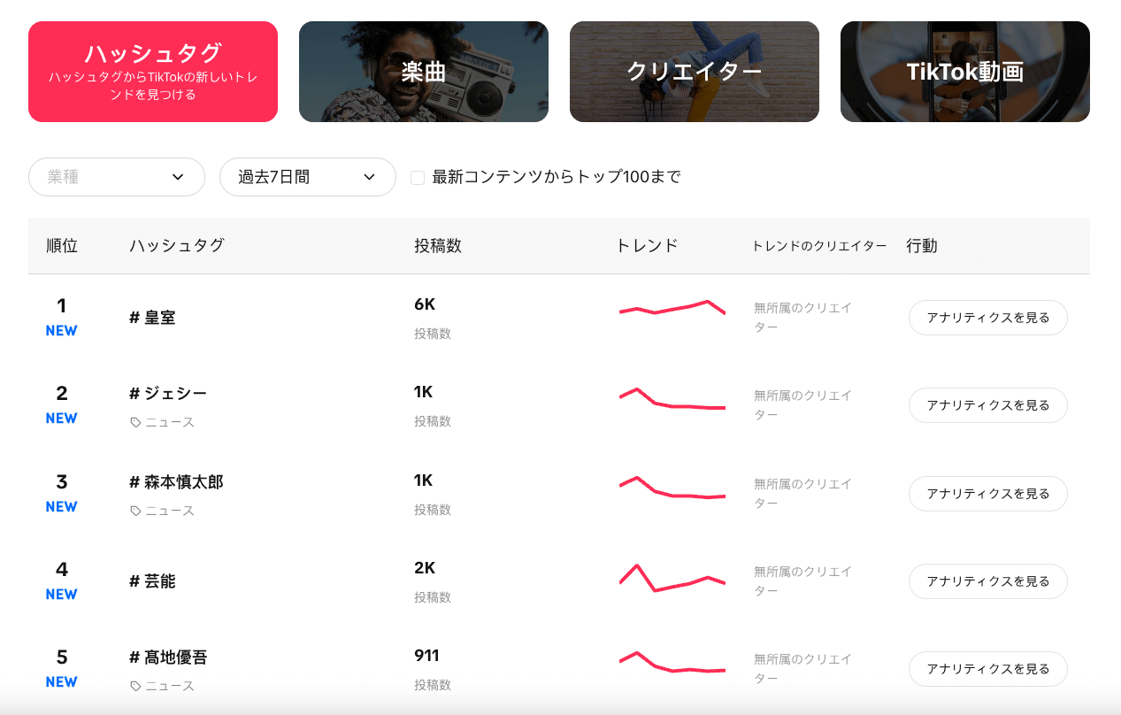This screenshot has width=1121, height=715.
Task: Open the # 森本慎太郎 hashtag link
Action: tap(176, 482)
